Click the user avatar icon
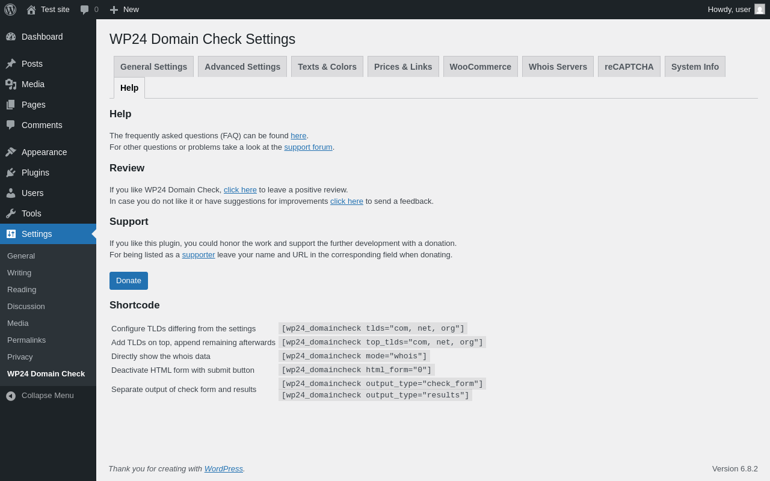 760,9
